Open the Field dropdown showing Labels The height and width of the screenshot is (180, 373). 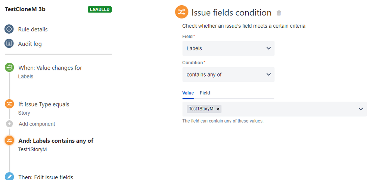point(228,49)
